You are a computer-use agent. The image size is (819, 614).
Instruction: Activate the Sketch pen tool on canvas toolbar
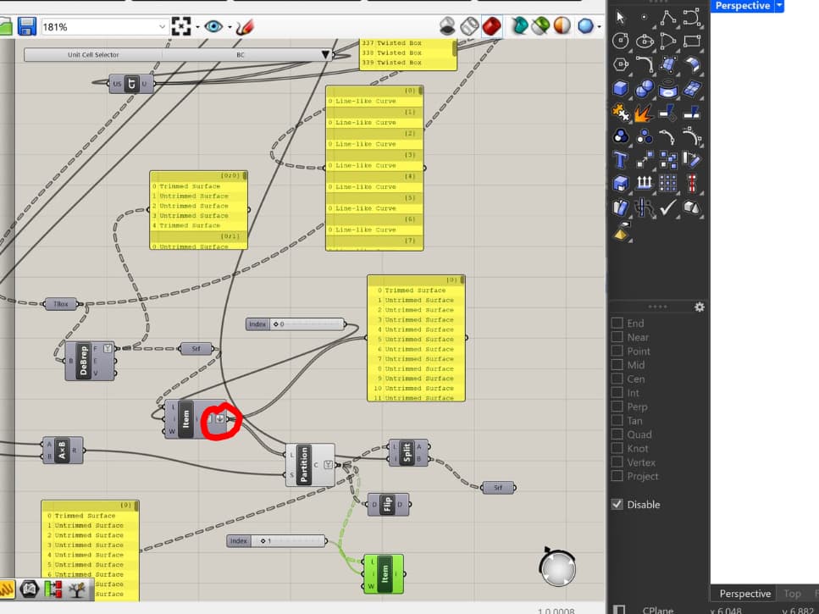pyautogui.click(x=245, y=26)
